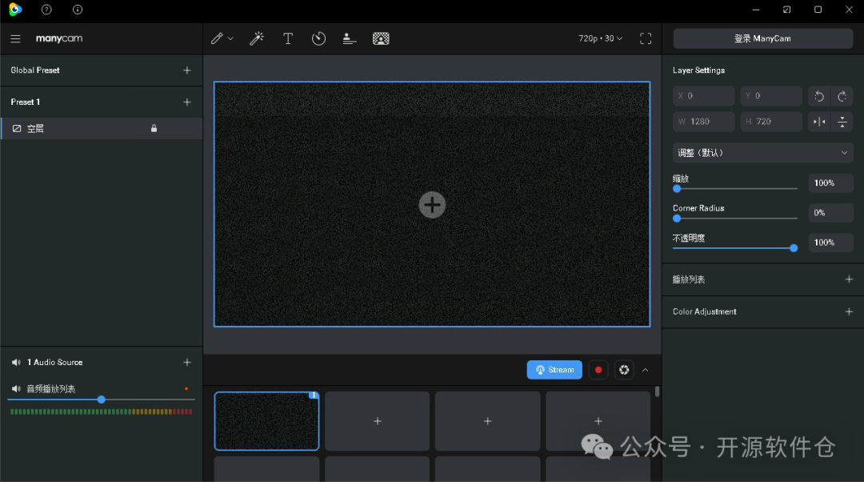Collapse the presets panel chevron
864x482 pixels.
pyautogui.click(x=646, y=370)
